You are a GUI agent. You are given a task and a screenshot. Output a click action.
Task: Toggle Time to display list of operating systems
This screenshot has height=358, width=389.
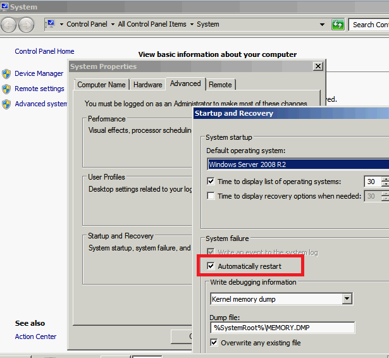tap(211, 182)
